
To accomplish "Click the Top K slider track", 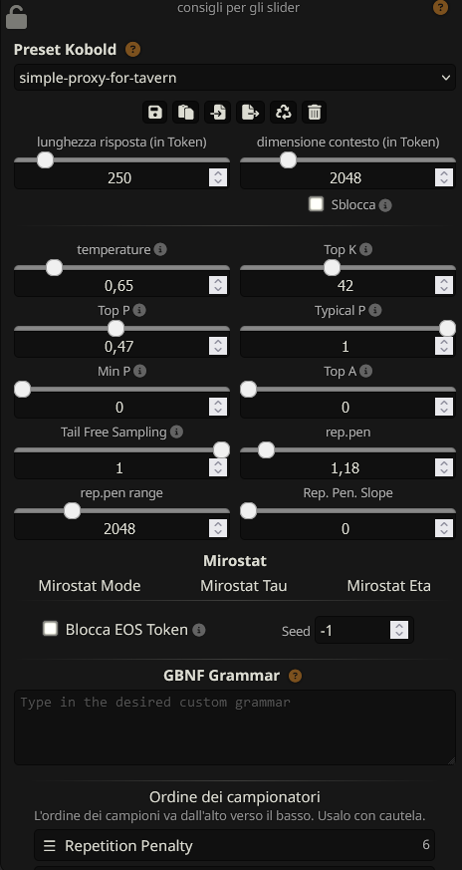I will [x=347, y=268].
